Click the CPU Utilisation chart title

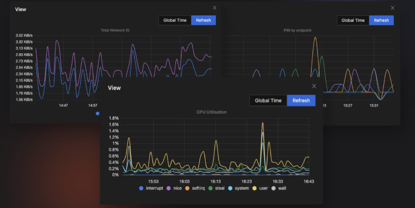(x=211, y=112)
